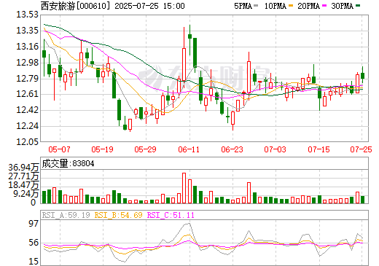Click the tallest red volume bar
Image resolution: width=379 pixels, height=266 pixels.
[x=184, y=188]
